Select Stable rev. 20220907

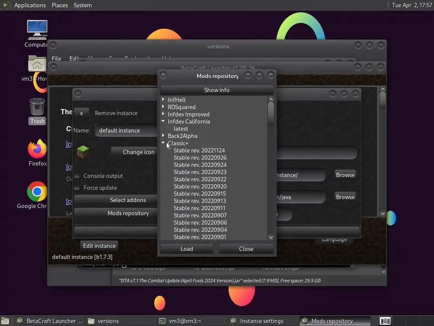(x=200, y=215)
